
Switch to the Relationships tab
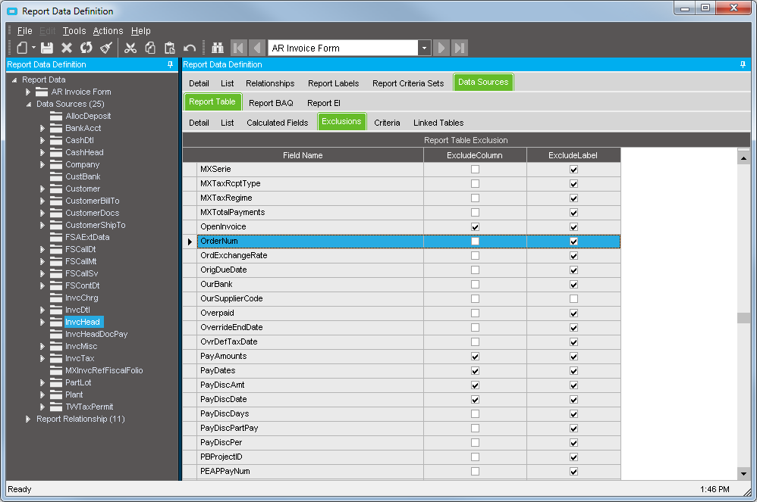(x=270, y=83)
